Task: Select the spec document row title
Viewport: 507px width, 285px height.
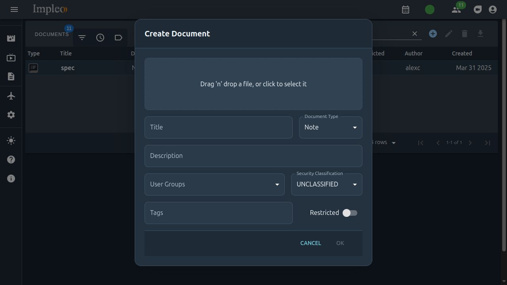Action: (x=68, y=68)
